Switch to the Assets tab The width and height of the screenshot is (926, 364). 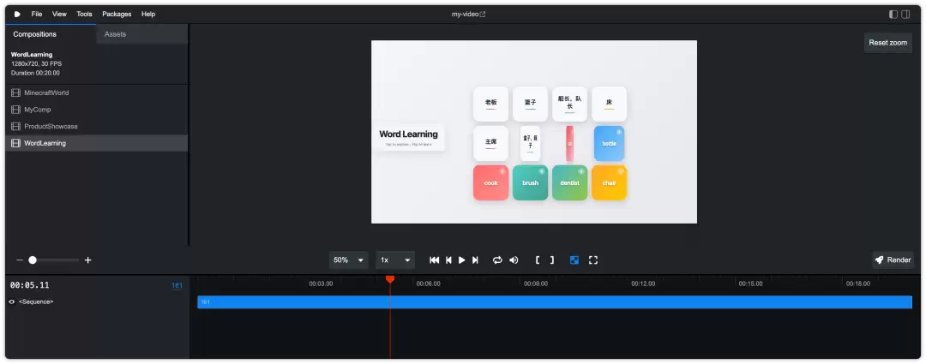[x=115, y=34]
